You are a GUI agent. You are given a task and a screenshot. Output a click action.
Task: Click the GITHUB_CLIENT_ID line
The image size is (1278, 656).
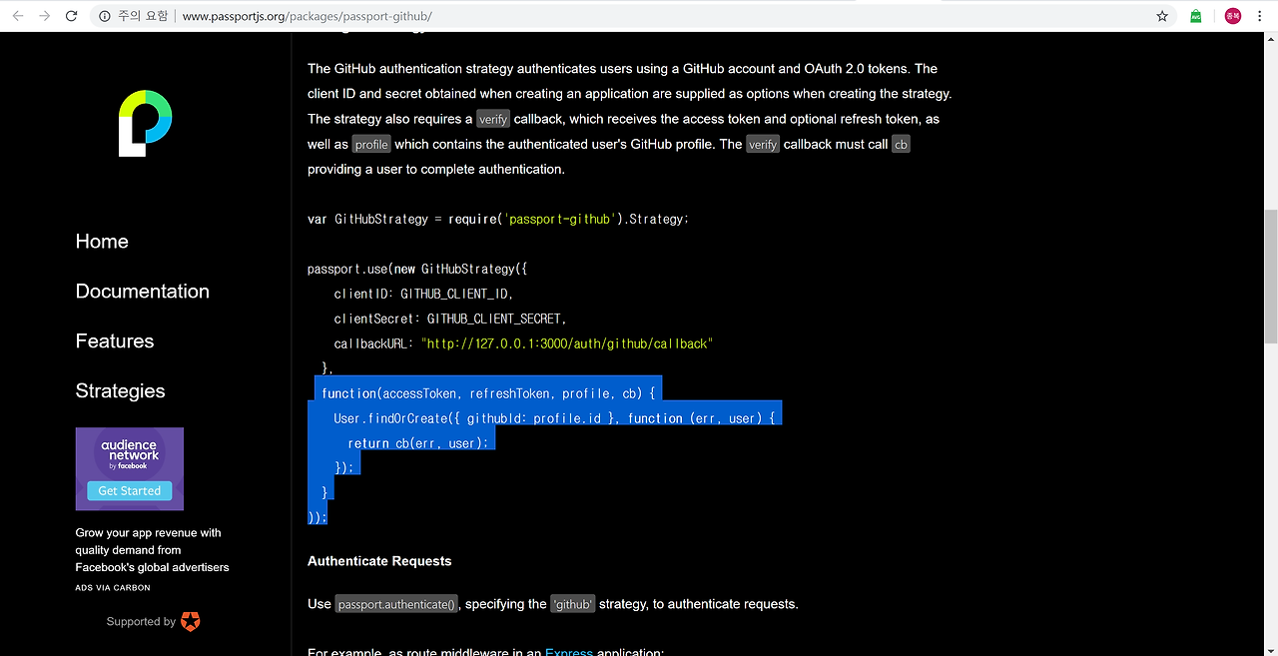point(423,294)
